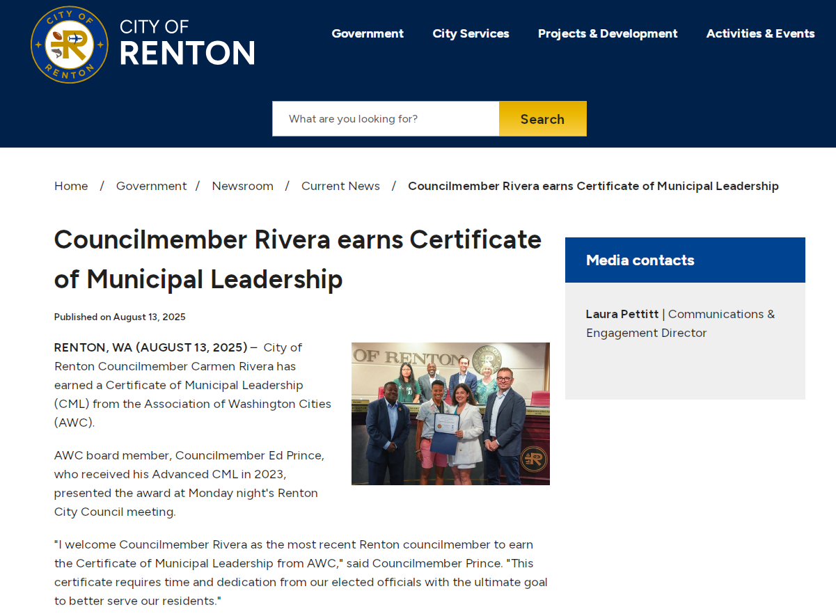The image size is (836, 614).
Task: Expand the Activities & Events menu
Action: pyautogui.click(x=760, y=33)
